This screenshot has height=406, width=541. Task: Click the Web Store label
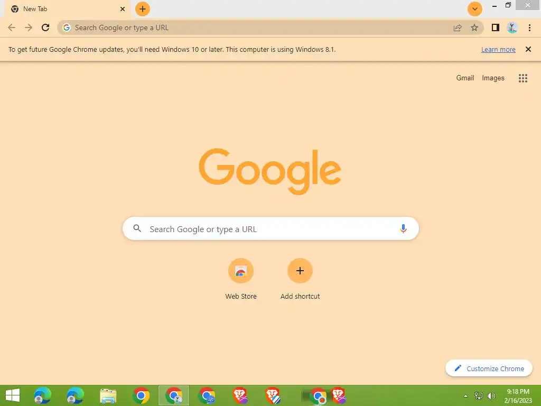point(241,296)
